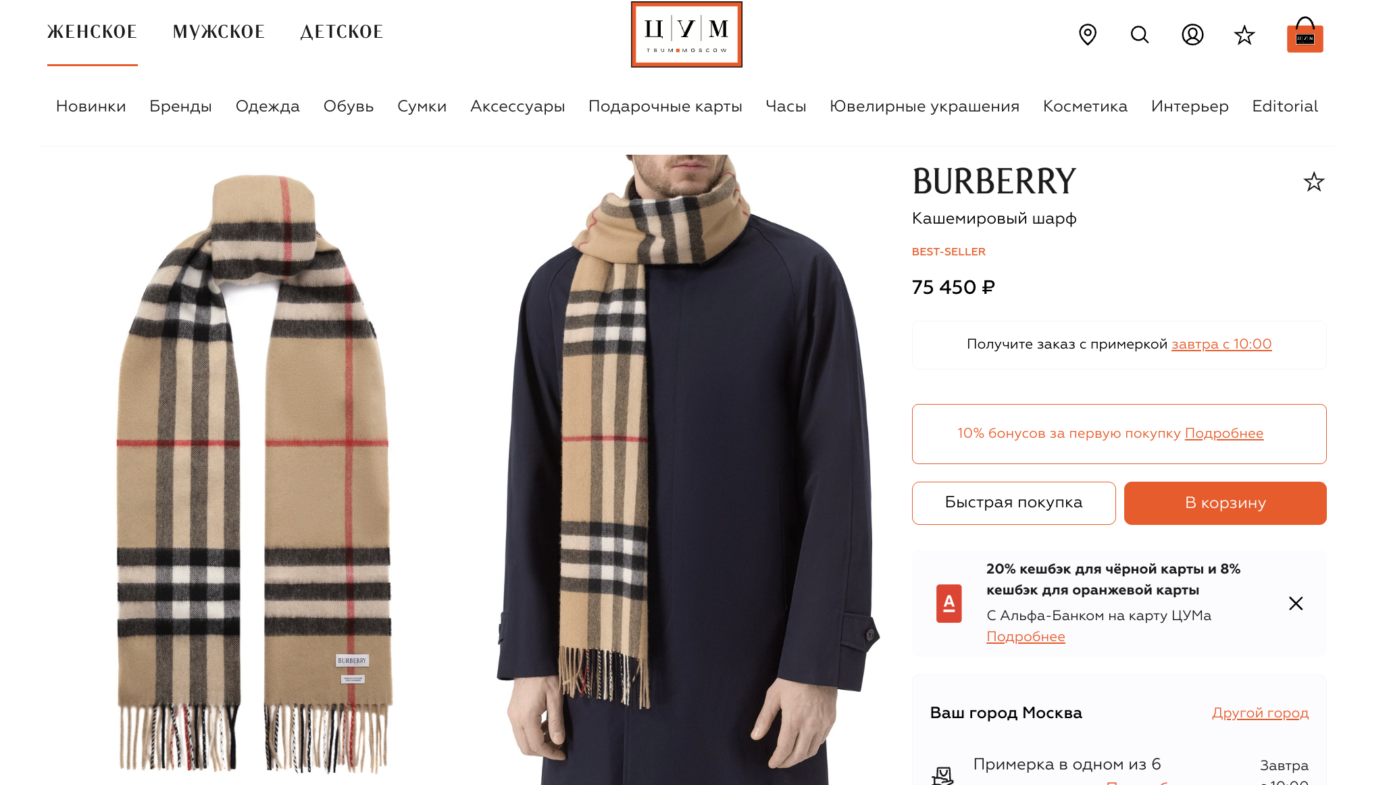This screenshot has height=785, width=1389.
Task: Go to TSUM logo homepage
Action: pos(686,34)
